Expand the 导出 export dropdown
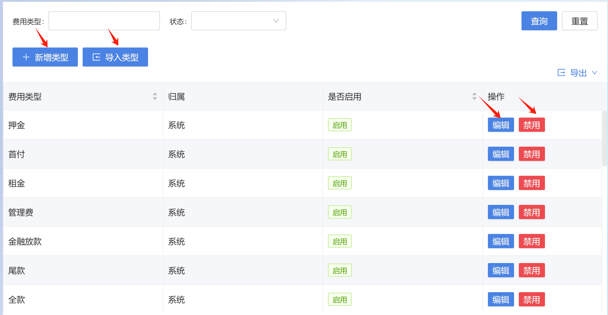The width and height of the screenshot is (608, 315). click(577, 73)
